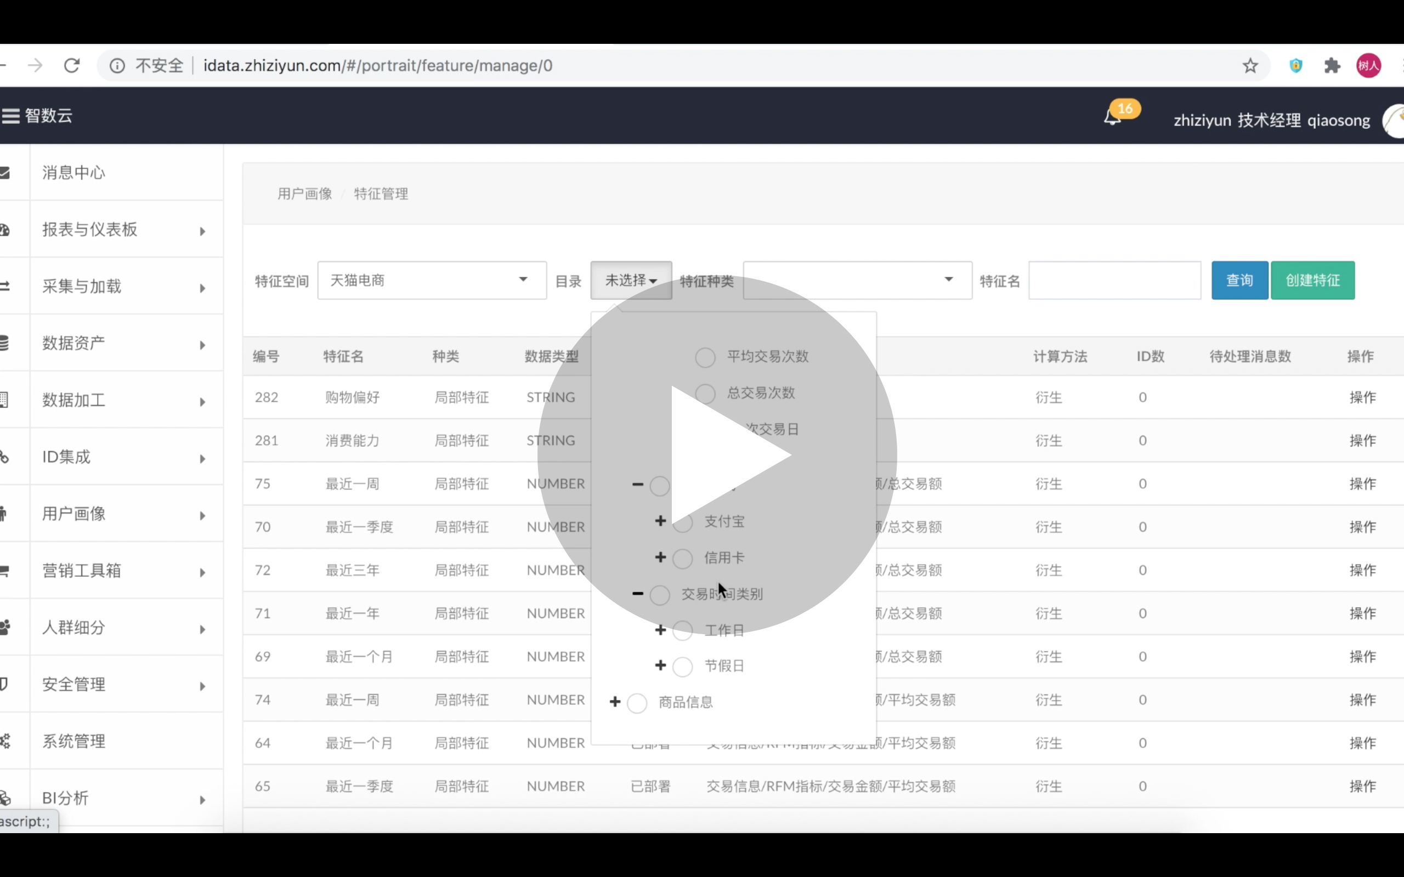The image size is (1404, 877).
Task: Open 消息中心 in the sidebar
Action: (x=74, y=173)
